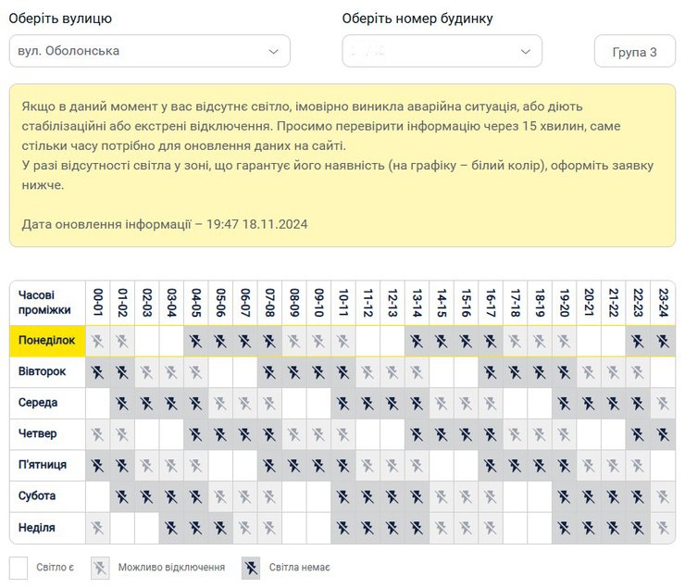This screenshot has width=685, height=588.
Task: Open the house number dropdown
Action: coord(442,51)
